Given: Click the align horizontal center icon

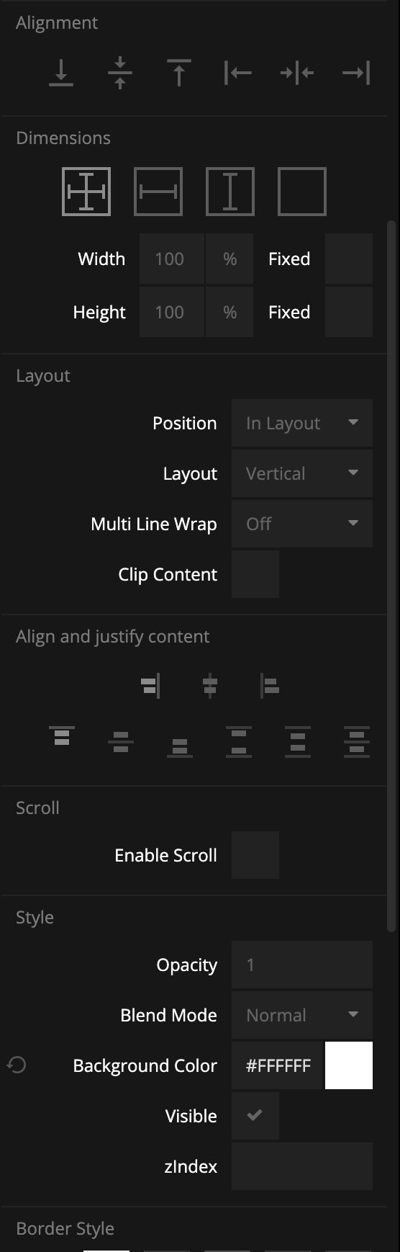Looking at the screenshot, I should (297, 73).
